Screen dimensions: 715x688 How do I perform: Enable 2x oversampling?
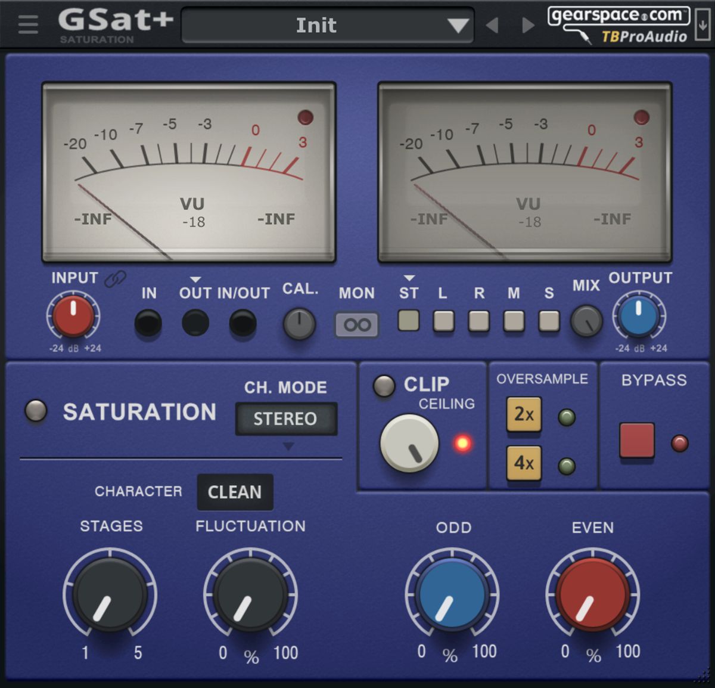[524, 414]
